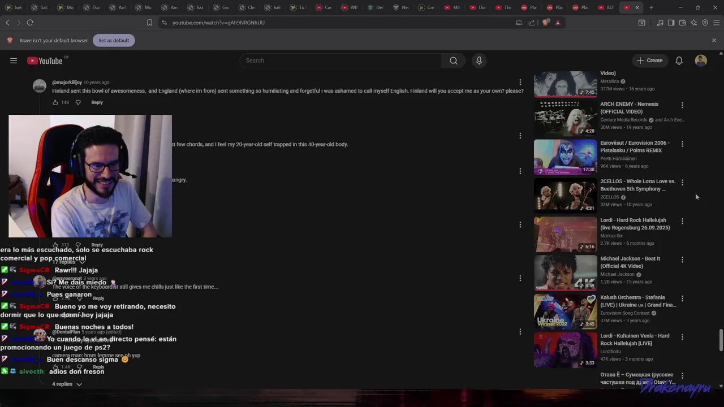The image size is (724, 407).
Task: Open options menu for '40-year-old body' comment
Action: pos(520,136)
